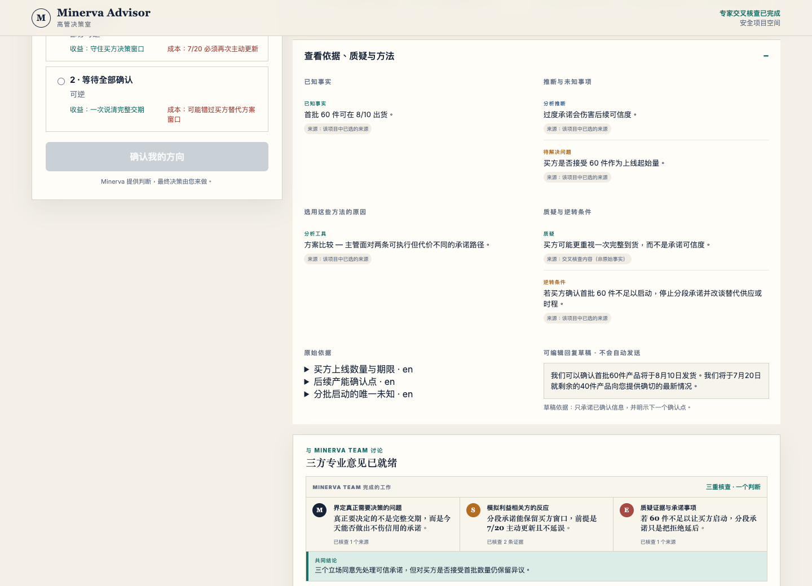The image size is (812, 586).
Task: Select the 等待全部确认 radio option
Action: (x=61, y=81)
